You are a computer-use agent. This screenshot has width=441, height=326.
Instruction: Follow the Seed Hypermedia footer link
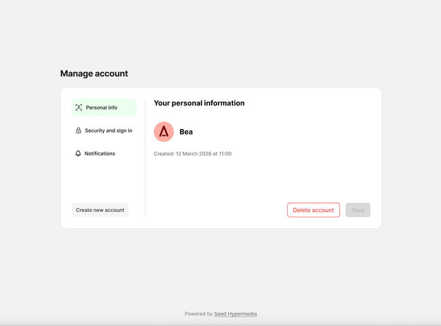[x=235, y=314]
